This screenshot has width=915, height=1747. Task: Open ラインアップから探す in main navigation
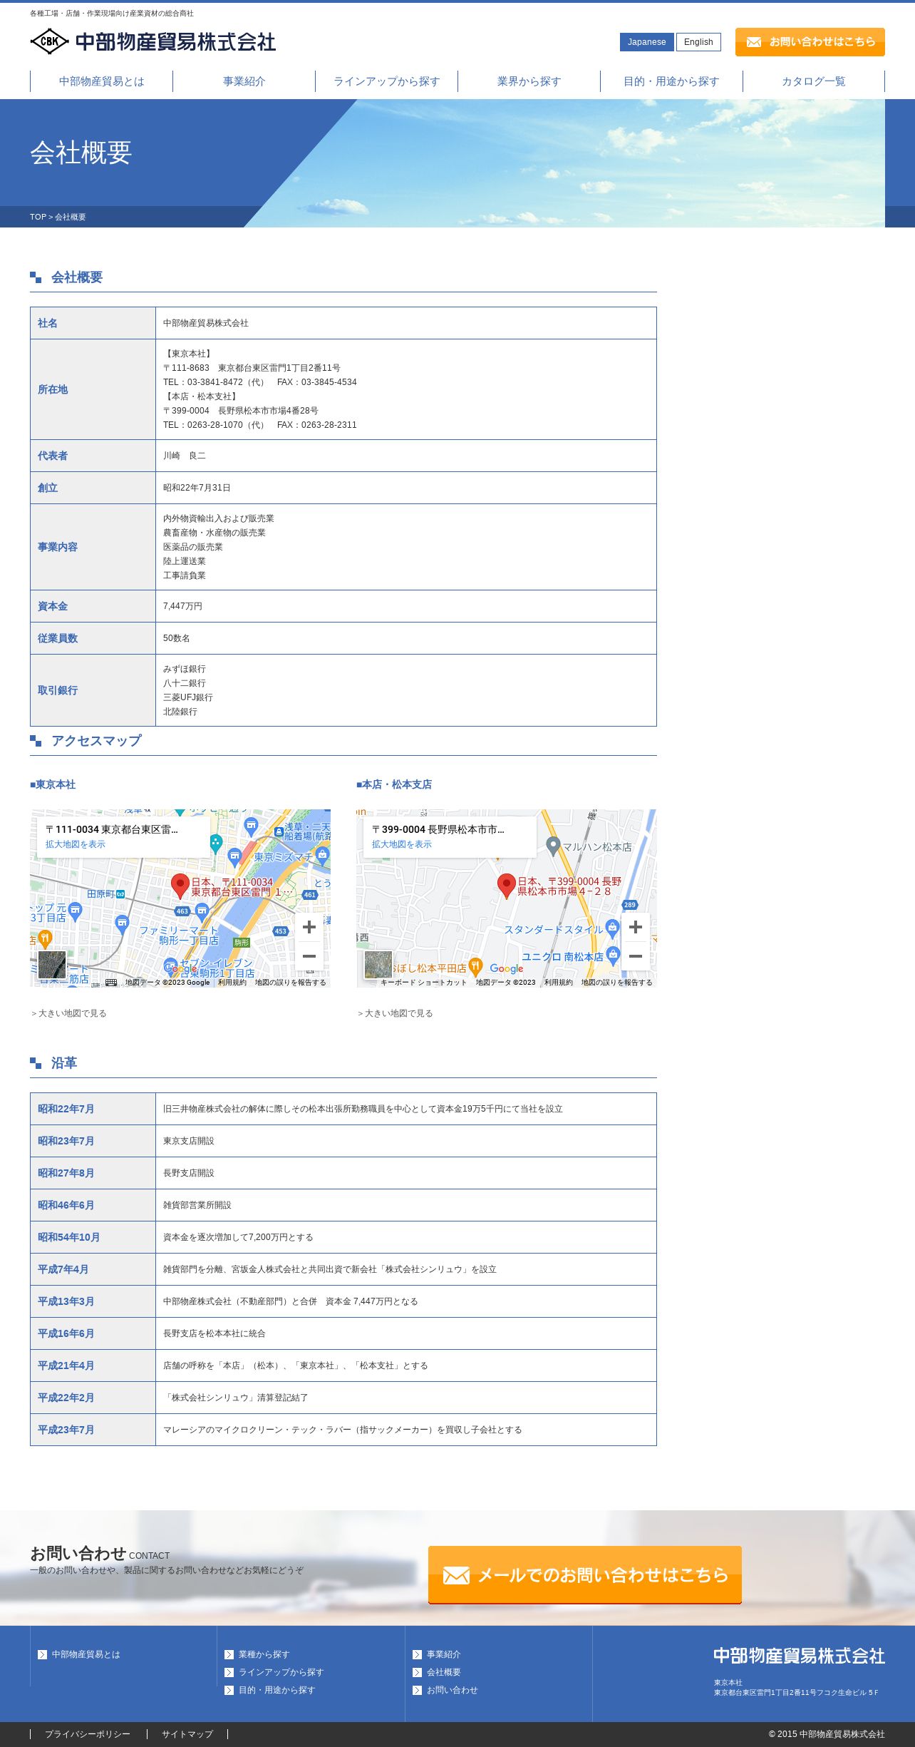click(x=386, y=81)
